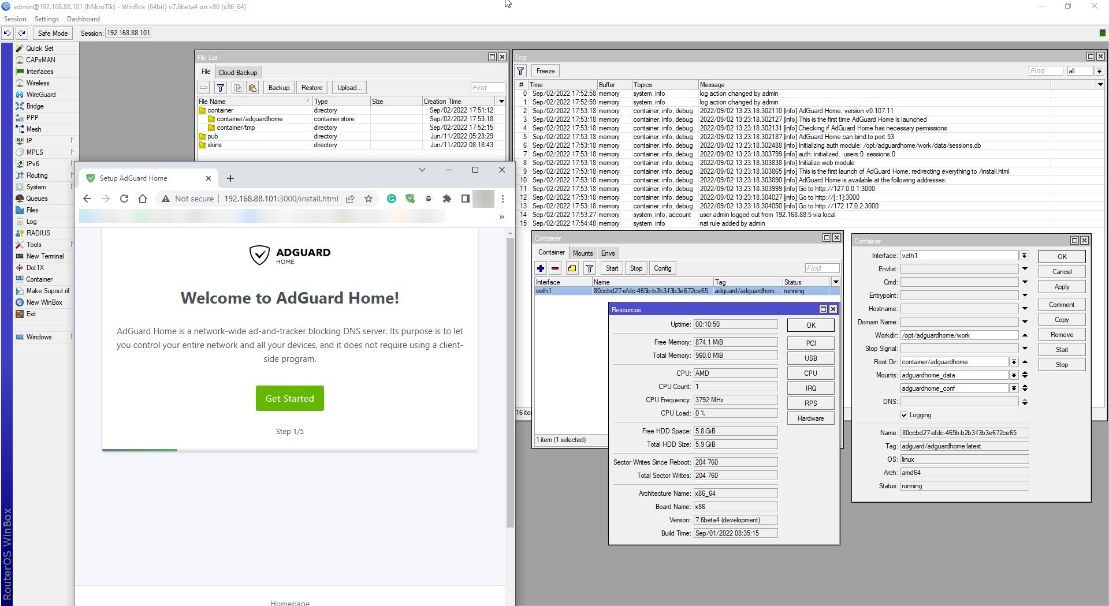1109x606 pixels.
Task: Open Quick Set from the sidebar
Action: pyautogui.click(x=39, y=48)
